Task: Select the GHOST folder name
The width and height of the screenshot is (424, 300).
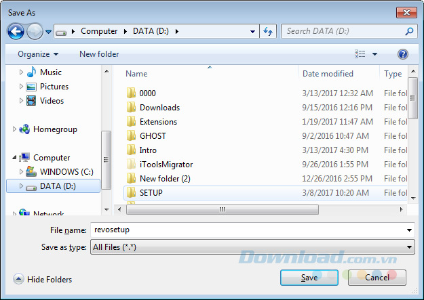Action: tap(153, 136)
